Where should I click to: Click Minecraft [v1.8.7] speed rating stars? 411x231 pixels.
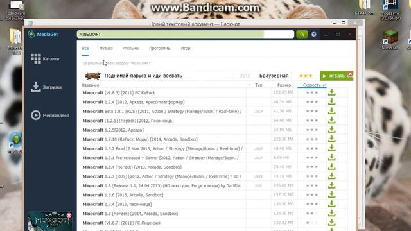pyautogui.click(x=312, y=223)
